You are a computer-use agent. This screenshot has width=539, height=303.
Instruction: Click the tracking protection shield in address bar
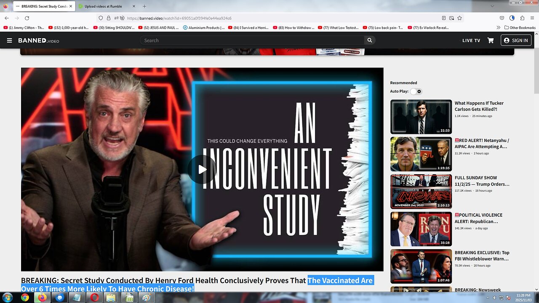(101, 18)
